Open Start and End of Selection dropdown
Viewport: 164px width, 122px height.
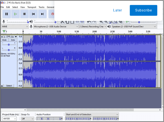[x=92, y=115]
